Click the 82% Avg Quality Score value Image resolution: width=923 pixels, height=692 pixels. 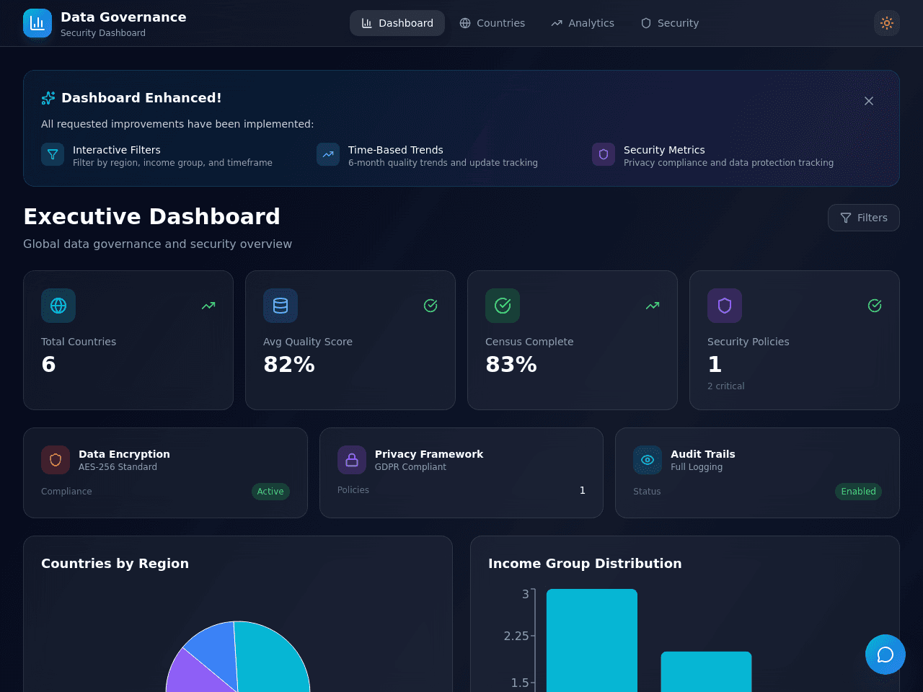click(x=289, y=365)
